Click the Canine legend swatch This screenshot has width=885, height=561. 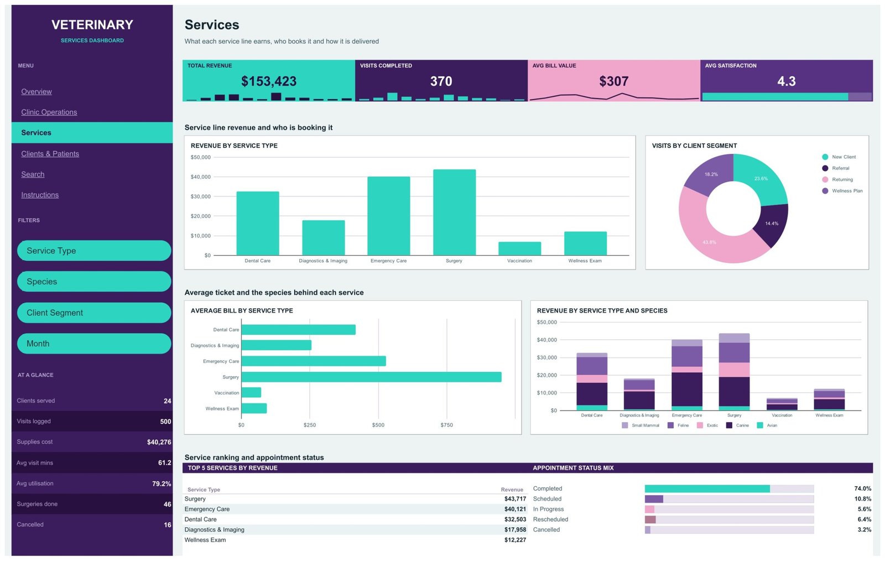(729, 425)
